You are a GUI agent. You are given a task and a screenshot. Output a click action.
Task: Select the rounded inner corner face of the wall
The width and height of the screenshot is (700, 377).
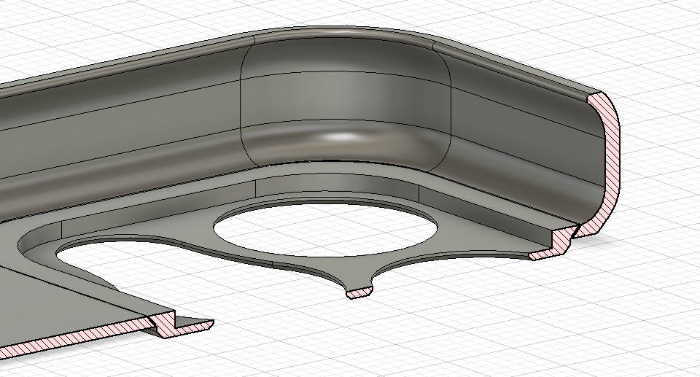(346, 96)
